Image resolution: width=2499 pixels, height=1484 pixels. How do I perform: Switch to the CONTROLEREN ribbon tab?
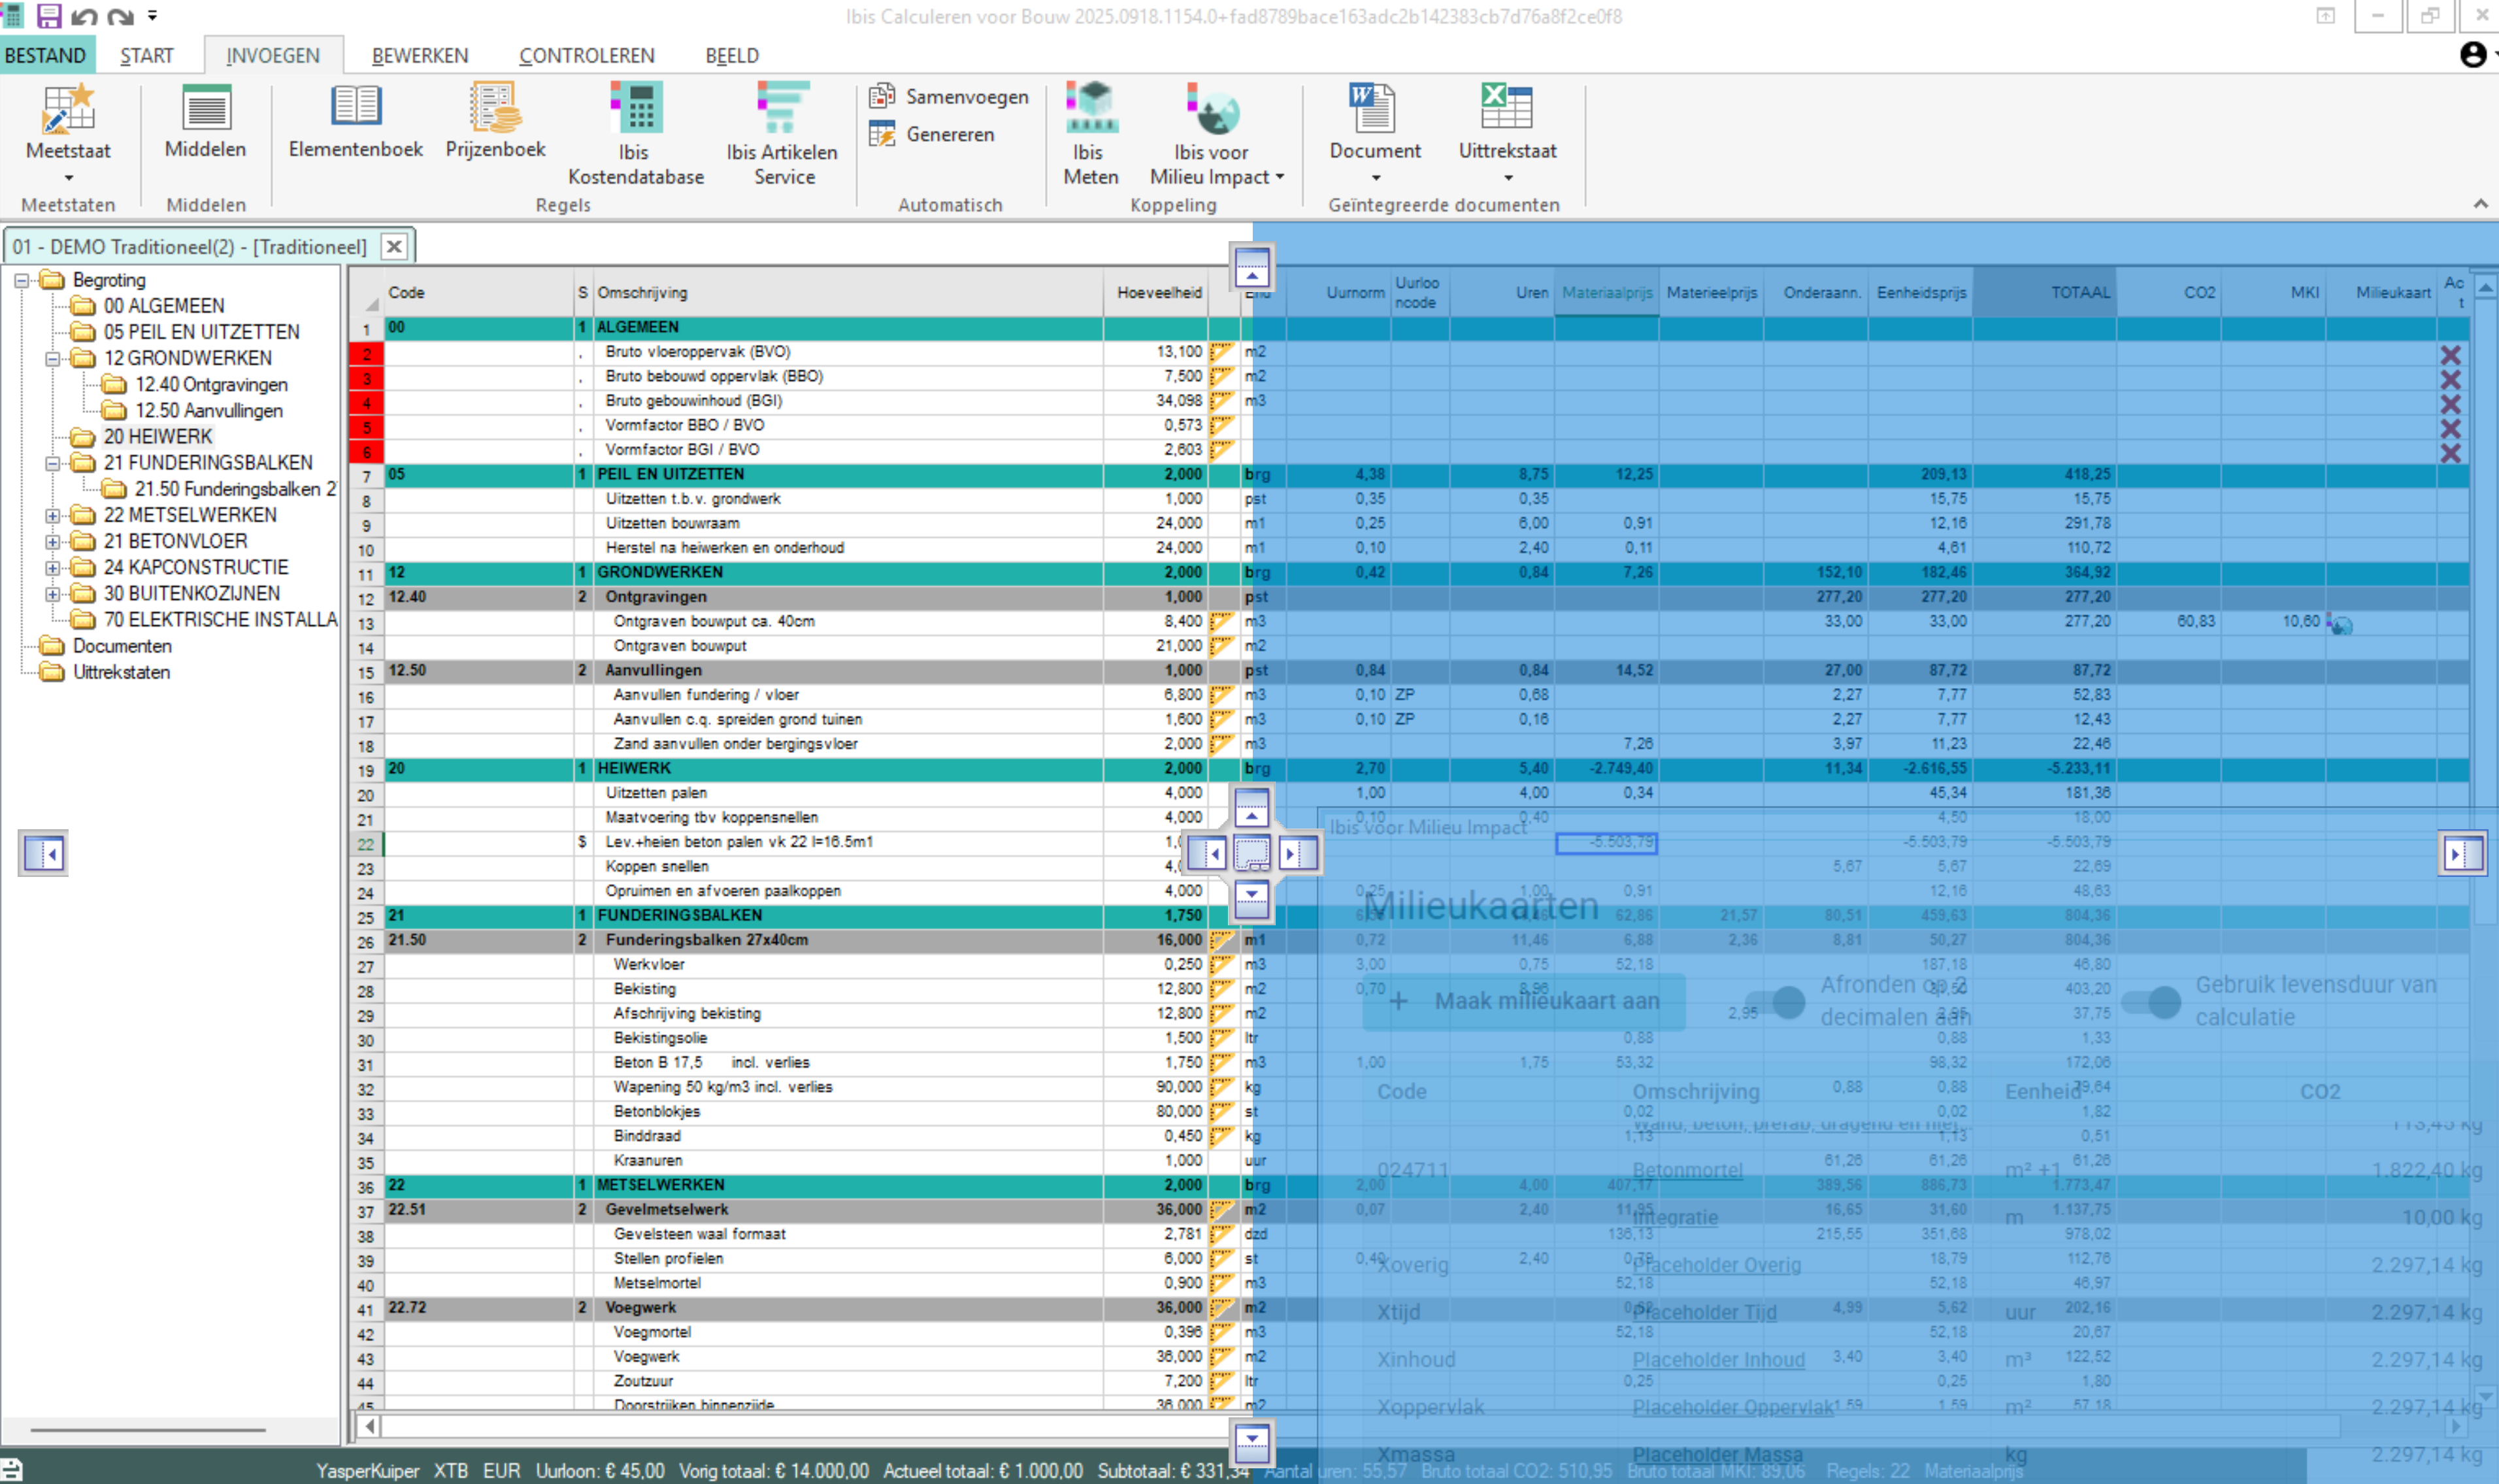[586, 56]
